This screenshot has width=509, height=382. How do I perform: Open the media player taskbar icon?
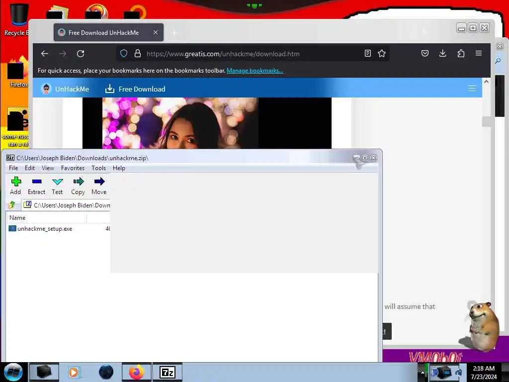[74, 372]
